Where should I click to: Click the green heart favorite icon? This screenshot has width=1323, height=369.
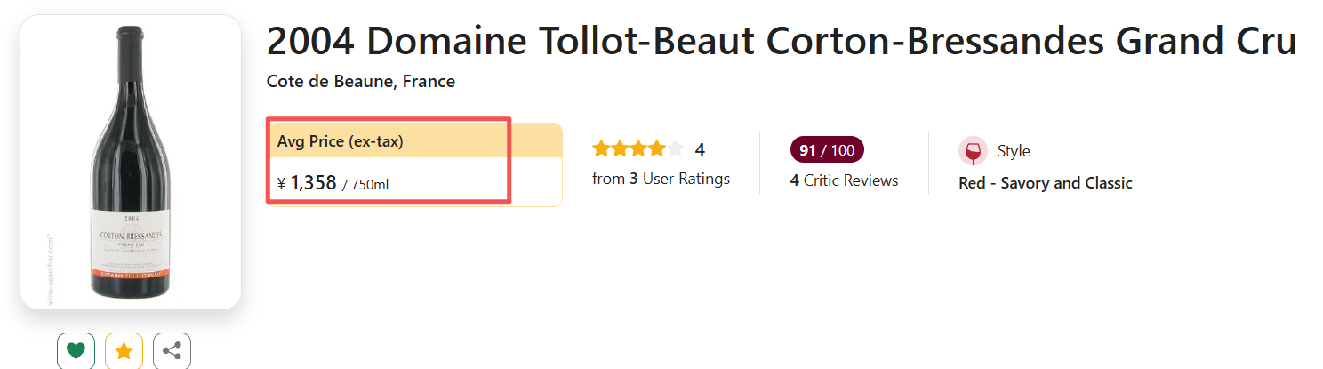click(76, 351)
